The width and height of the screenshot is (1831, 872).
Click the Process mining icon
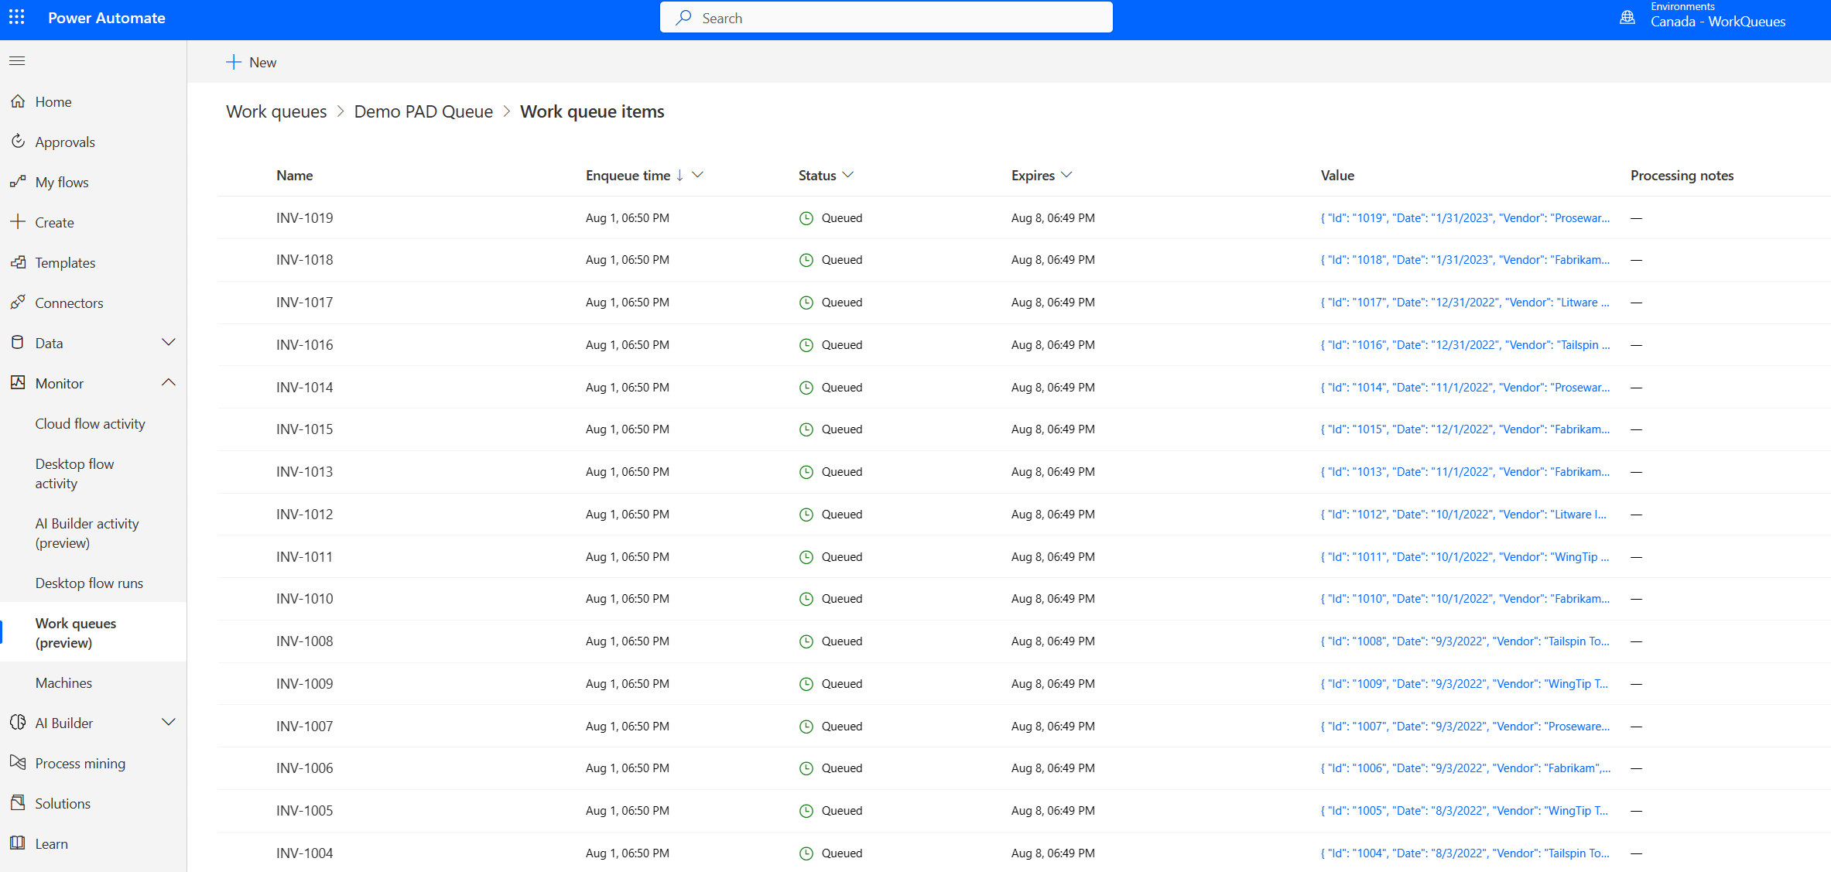(x=18, y=763)
